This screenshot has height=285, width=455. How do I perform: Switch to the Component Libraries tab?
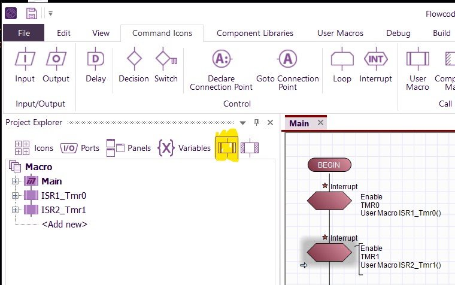[x=255, y=33]
